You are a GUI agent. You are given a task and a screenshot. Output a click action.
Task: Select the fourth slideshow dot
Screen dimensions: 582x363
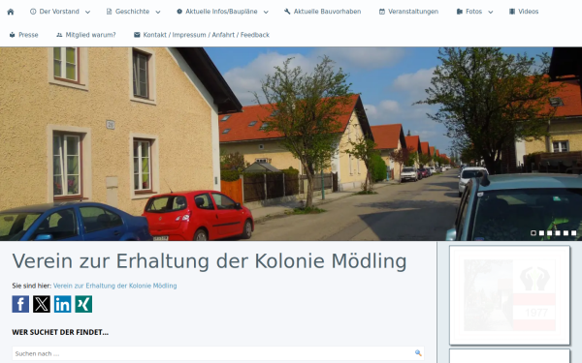(x=558, y=233)
